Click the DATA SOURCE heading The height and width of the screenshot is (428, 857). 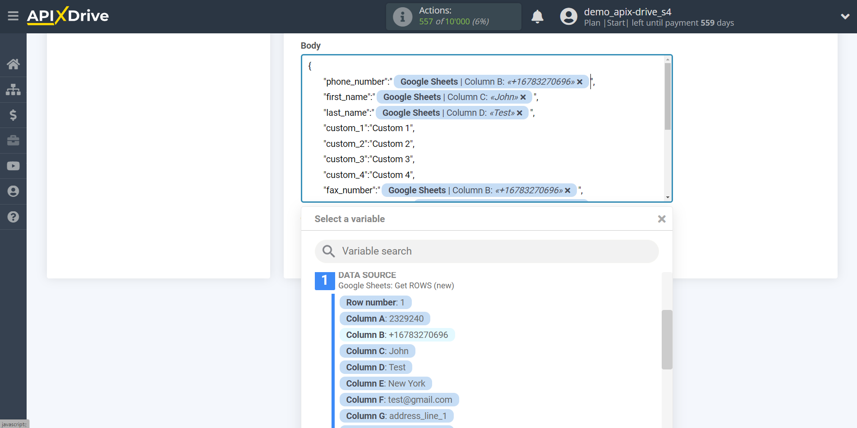(x=367, y=275)
